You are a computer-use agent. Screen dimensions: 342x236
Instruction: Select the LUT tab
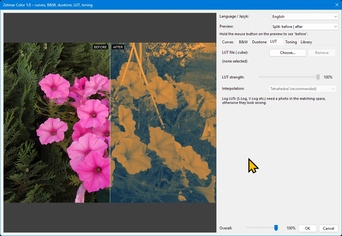pyautogui.click(x=276, y=41)
